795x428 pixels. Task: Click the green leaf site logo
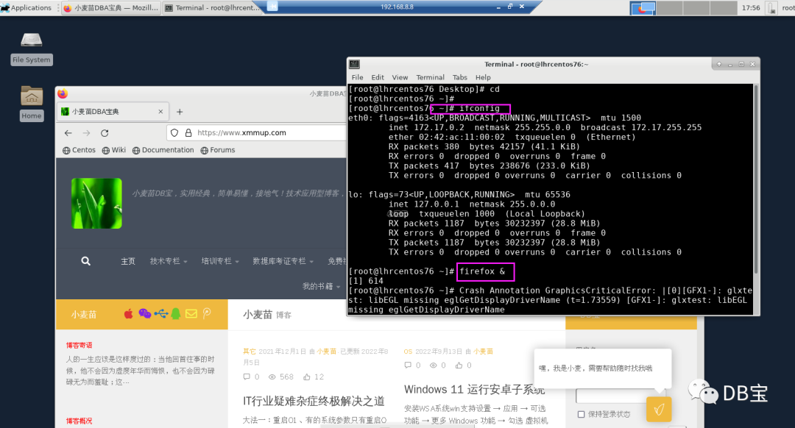96,203
